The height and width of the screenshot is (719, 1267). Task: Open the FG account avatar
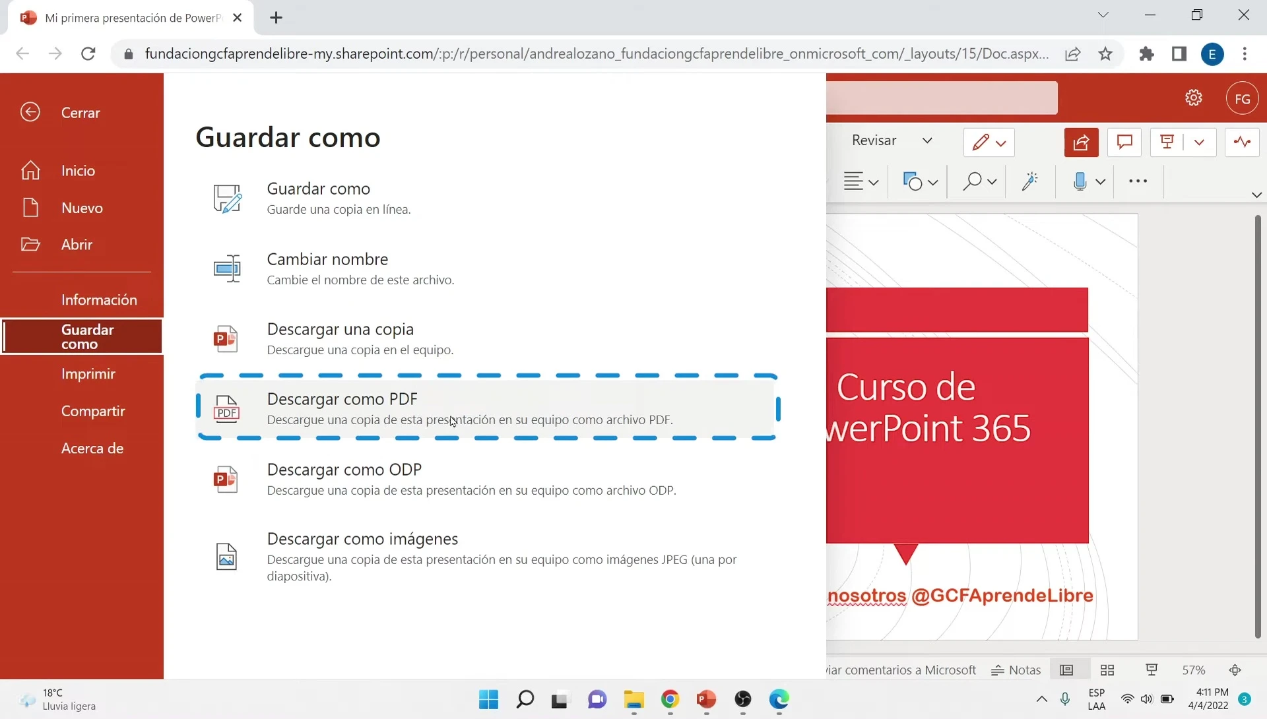tap(1243, 99)
